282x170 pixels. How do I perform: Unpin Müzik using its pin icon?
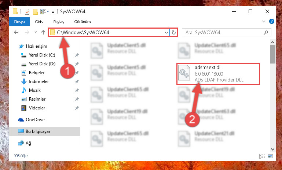coord(77,90)
